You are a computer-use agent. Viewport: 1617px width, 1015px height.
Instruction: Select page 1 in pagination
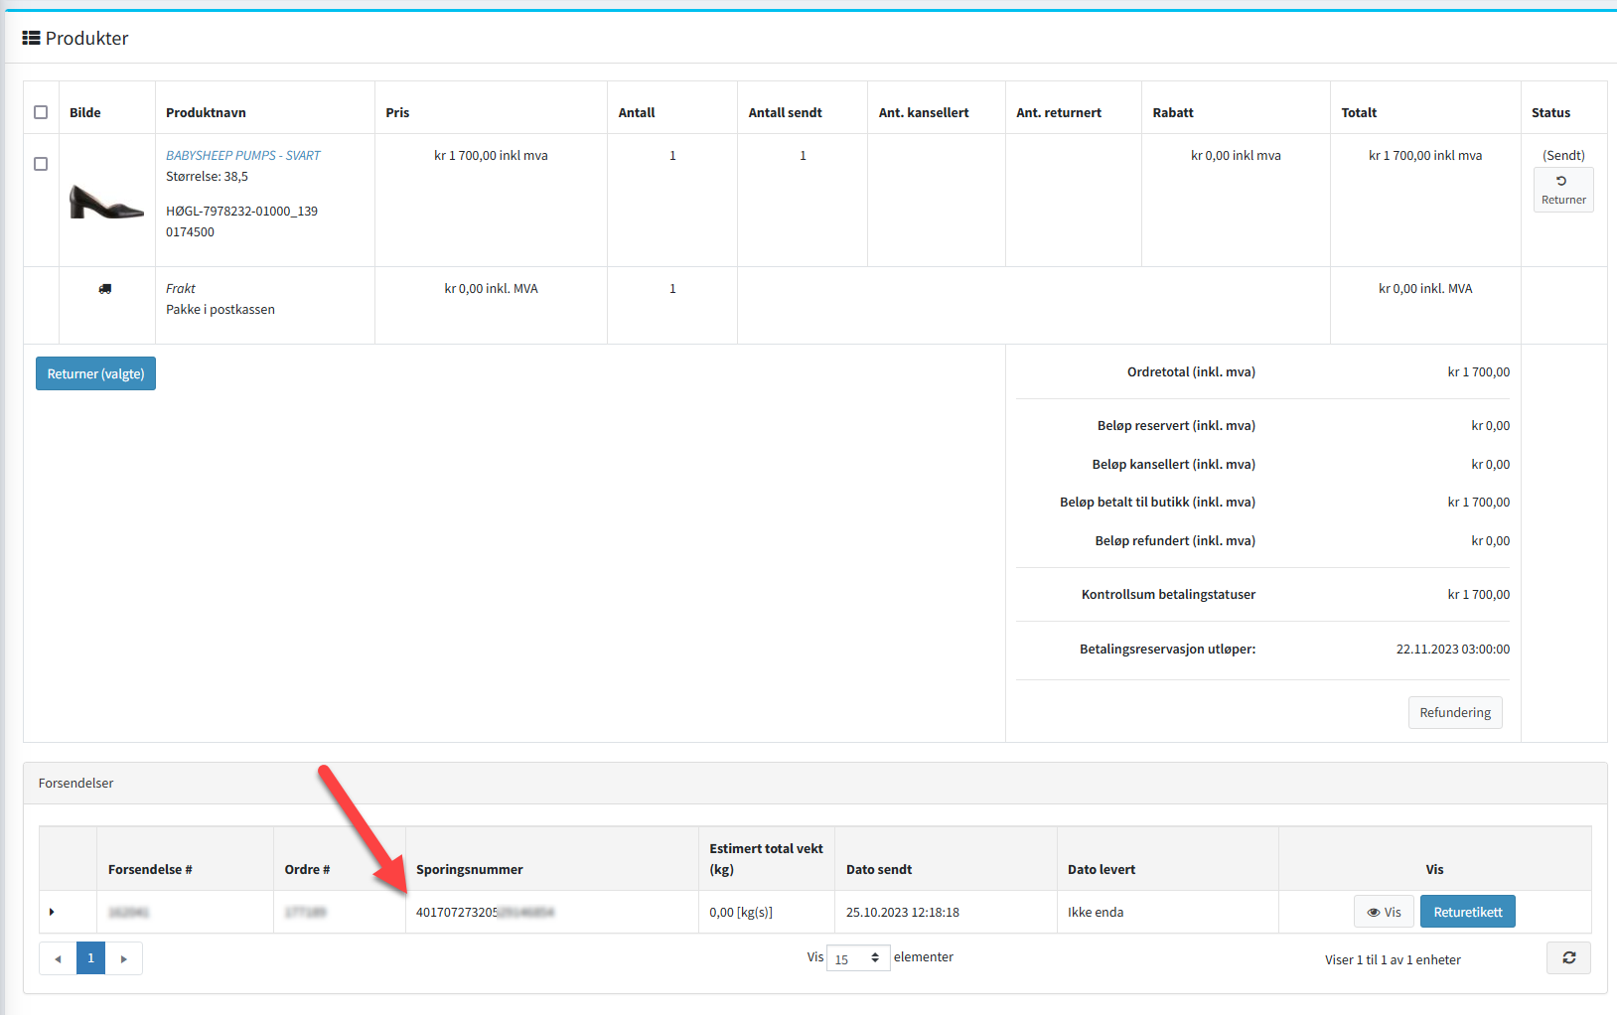(90, 958)
